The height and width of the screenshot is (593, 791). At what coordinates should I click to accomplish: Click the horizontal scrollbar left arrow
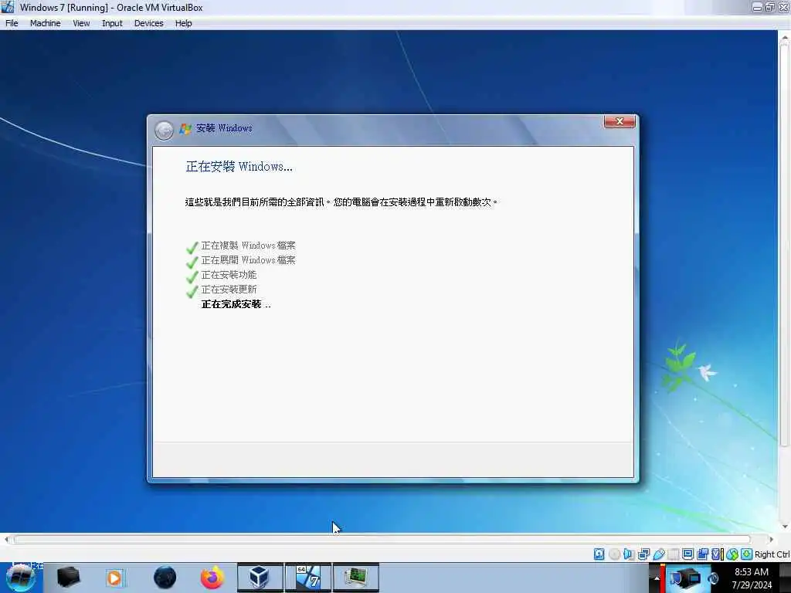(x=6, y=540)
